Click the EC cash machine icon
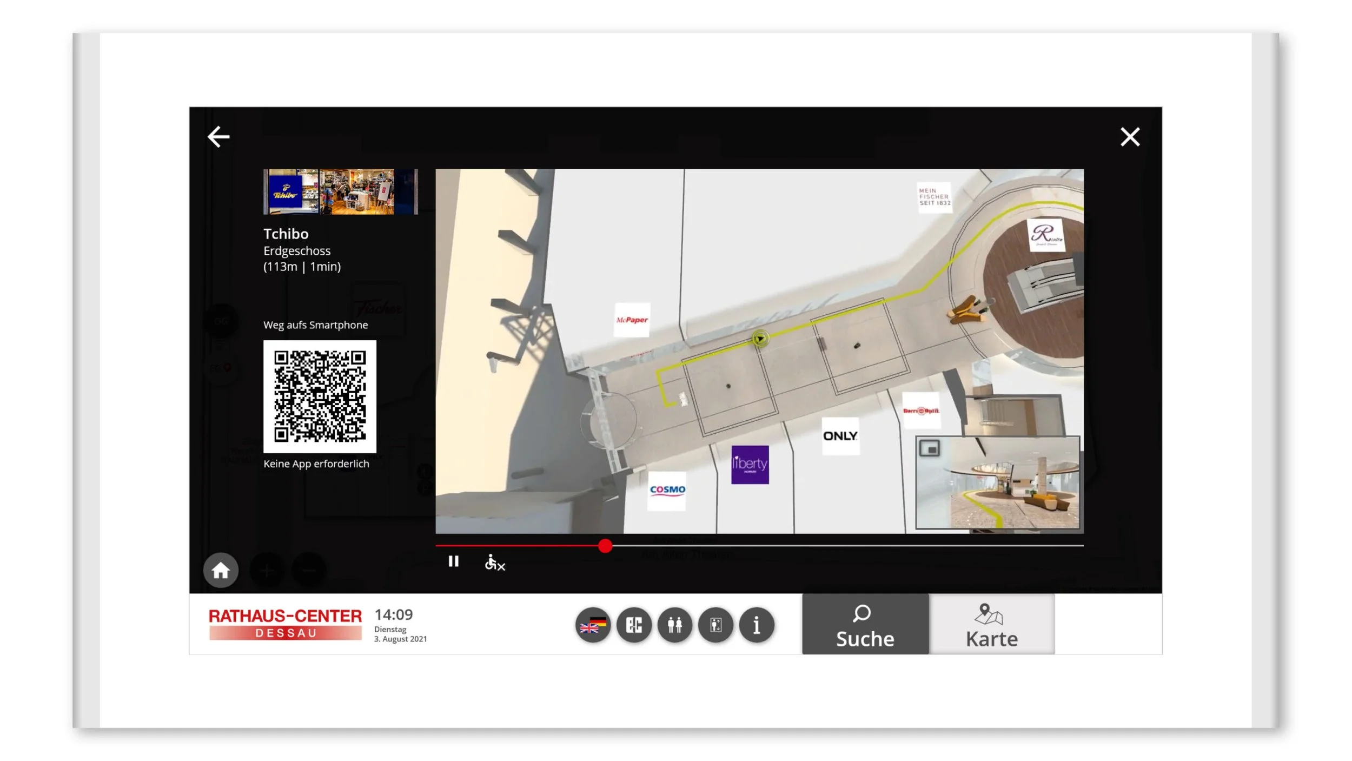This screenshot has height=761, width=1352. (x=634, y=625)
